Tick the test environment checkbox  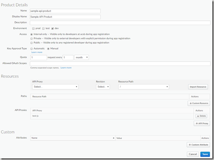point(43,29)
